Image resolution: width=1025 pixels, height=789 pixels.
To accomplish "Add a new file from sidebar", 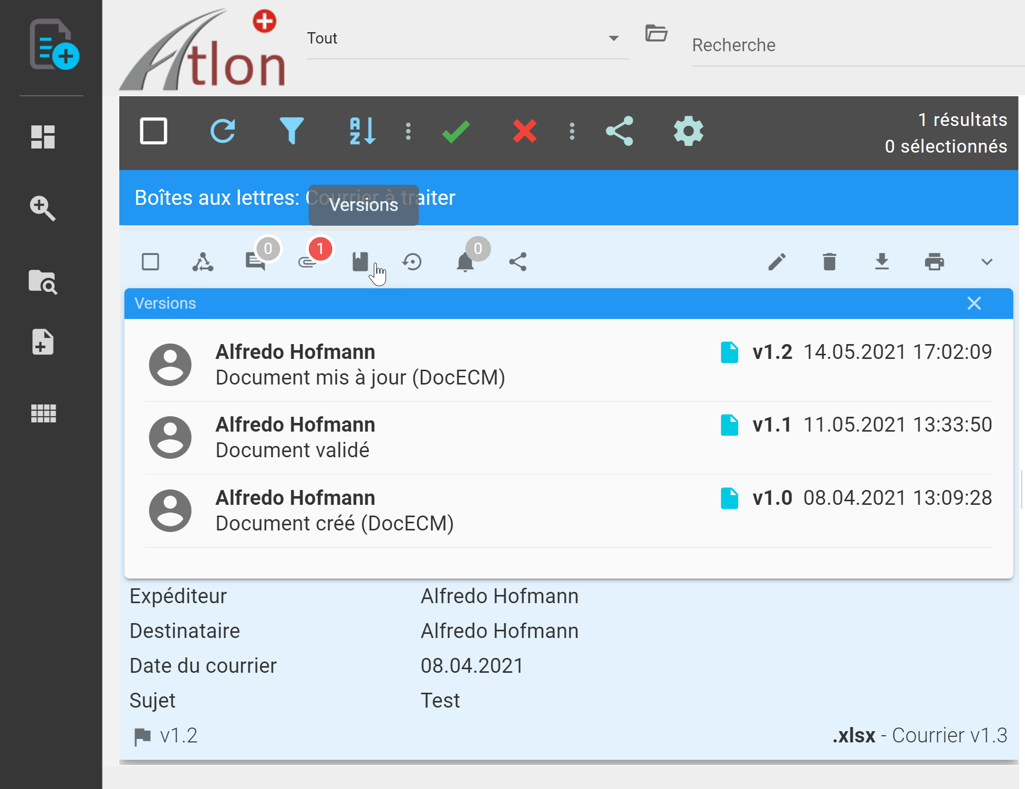I will coord(43,342).
